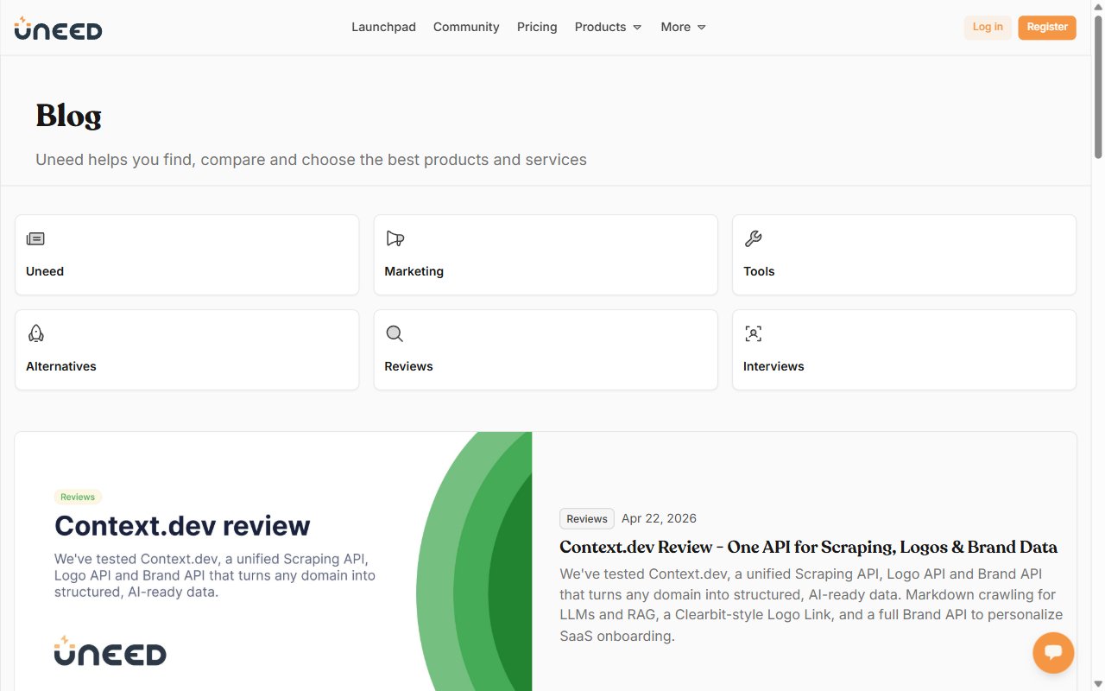Click the Log in button
1105x691 pixels.
(988, 27)
